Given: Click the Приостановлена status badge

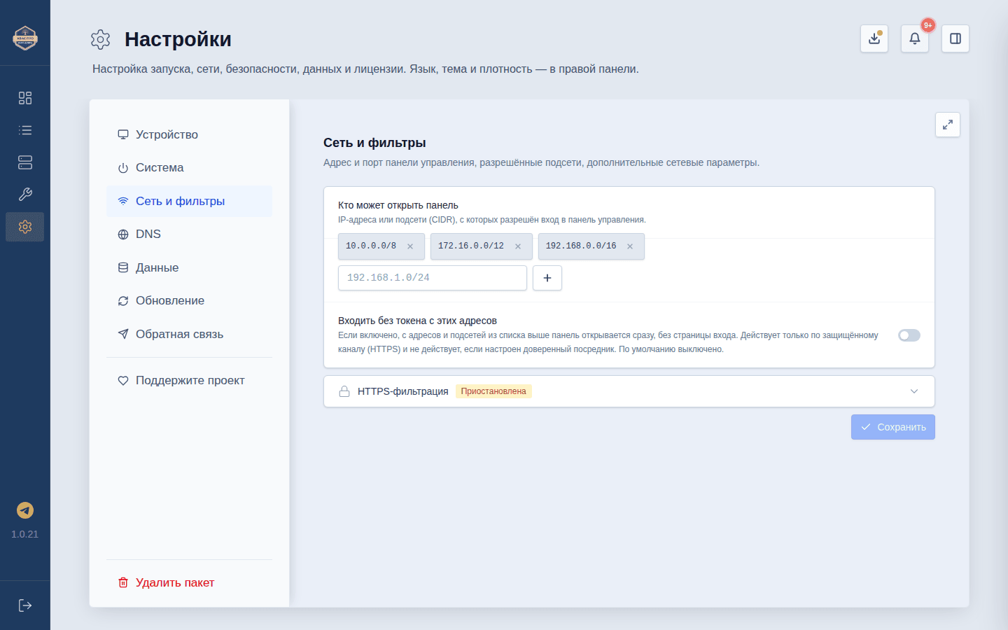Looking at the screenshot, I should (x=493, y=391).
